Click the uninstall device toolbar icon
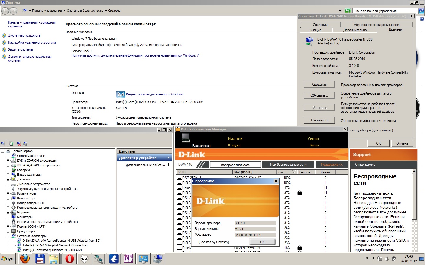 [19, 144]
